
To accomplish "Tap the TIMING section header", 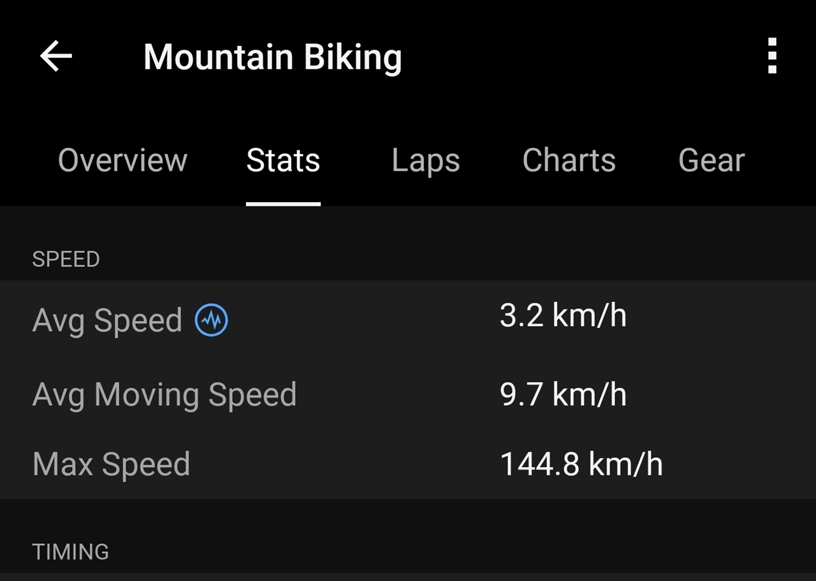I will [x=70, y=552].
